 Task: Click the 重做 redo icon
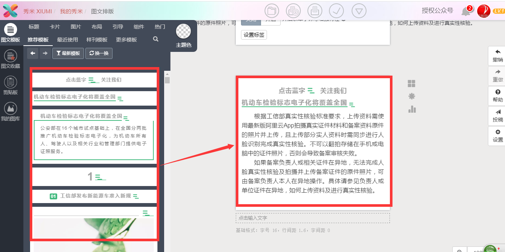[496, 76]
